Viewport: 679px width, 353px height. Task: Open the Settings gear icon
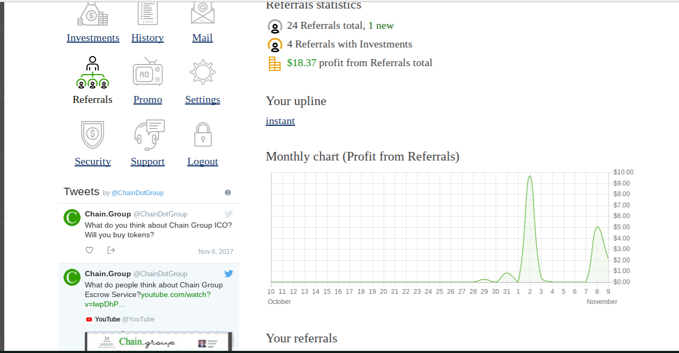(202, 73)
